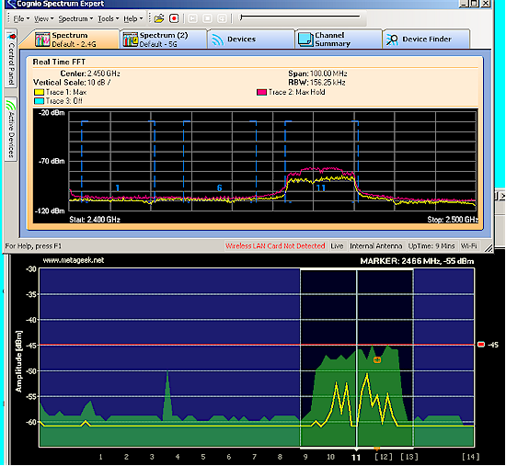Click the open folder toolbar icon
Image resolution: width=506 pixels, height=466 pixels.
pos(159,18)
